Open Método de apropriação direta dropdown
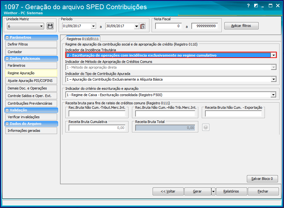The height and width of the screenshot is (208, 284). click(274, 67)
